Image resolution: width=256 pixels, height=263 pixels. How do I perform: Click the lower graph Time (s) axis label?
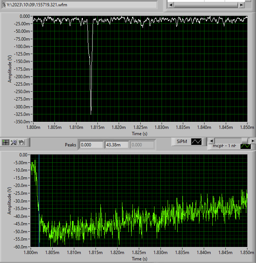pyautogui.click(x=140, y=259)
